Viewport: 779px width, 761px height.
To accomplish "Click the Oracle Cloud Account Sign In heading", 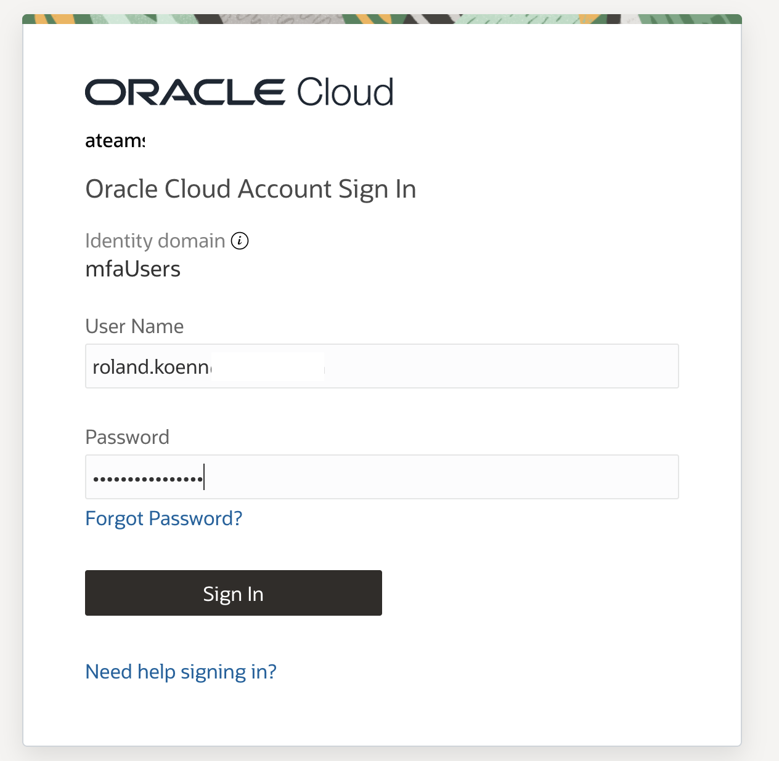I will [250, 189].
